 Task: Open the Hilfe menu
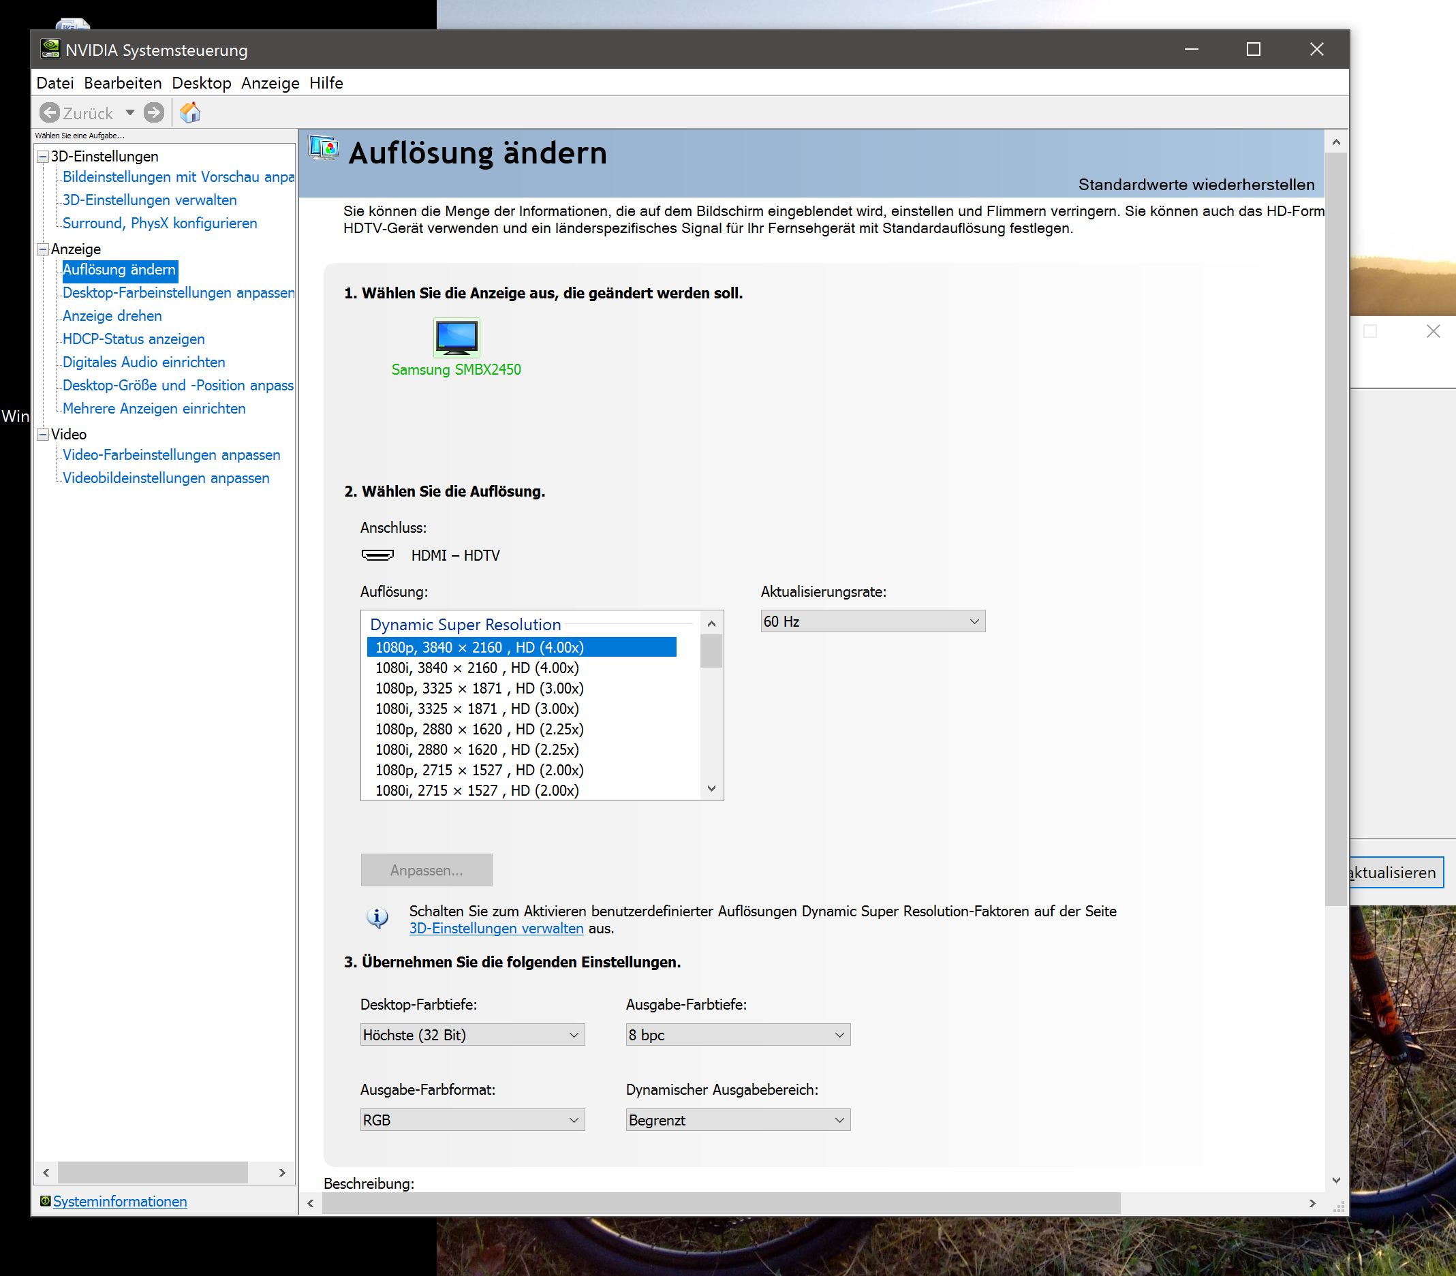326,83
